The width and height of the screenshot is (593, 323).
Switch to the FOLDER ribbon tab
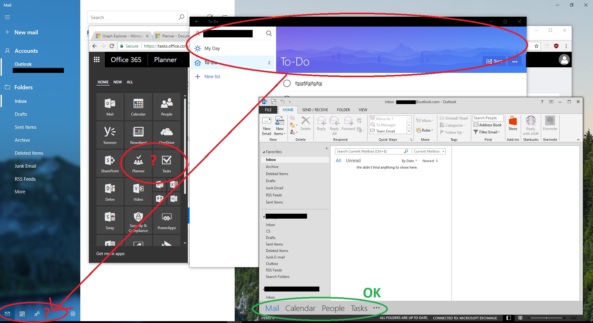click(x=343, y=110)
